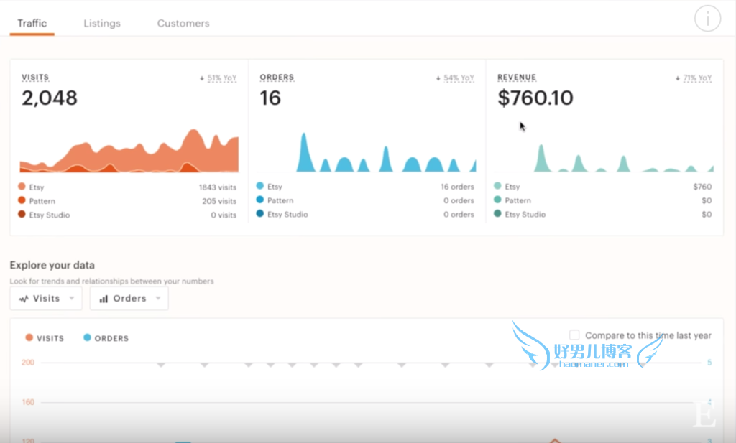The width and height of the screenshot is (736, 443).
Task: Go to the Customers tab
Action: [x=183, y=24]
